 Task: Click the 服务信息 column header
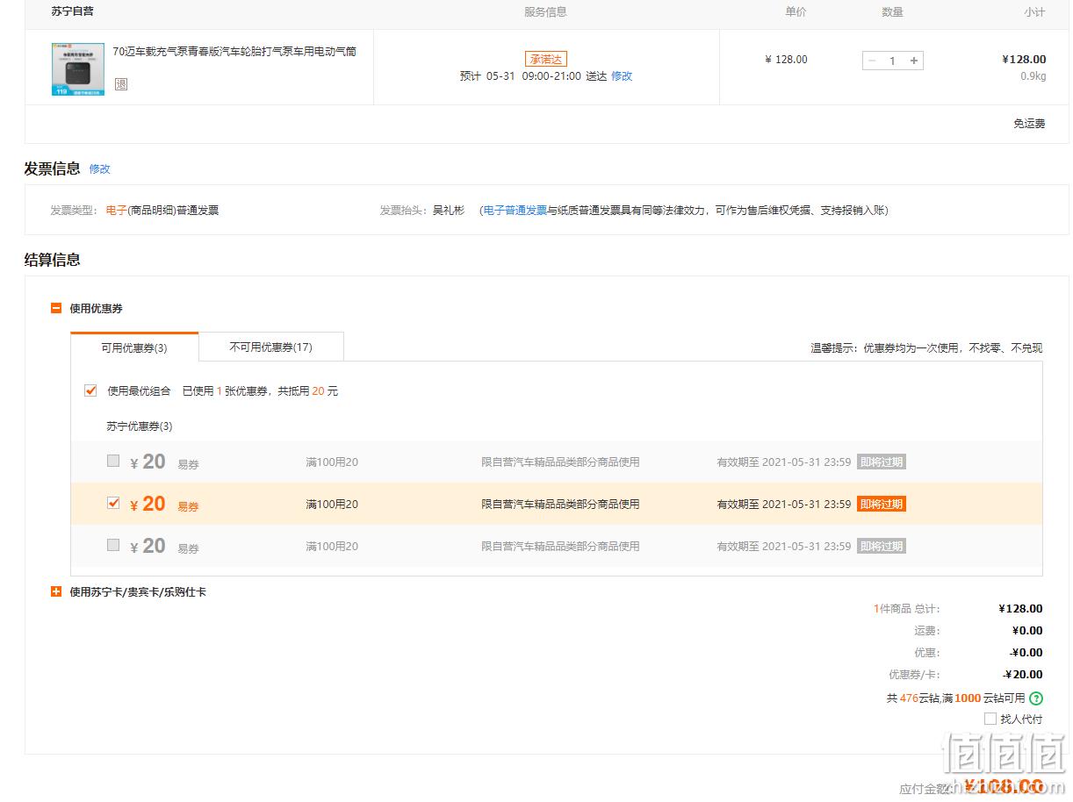pyautogui.click(x=545, y=12)
